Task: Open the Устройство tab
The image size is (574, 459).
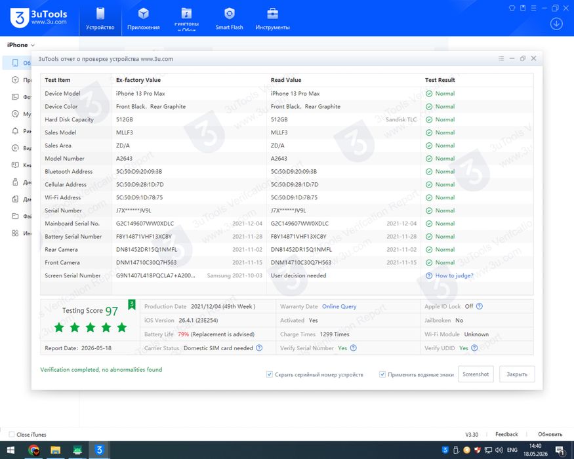Action: pyautogui.click(x=100, y=18)
